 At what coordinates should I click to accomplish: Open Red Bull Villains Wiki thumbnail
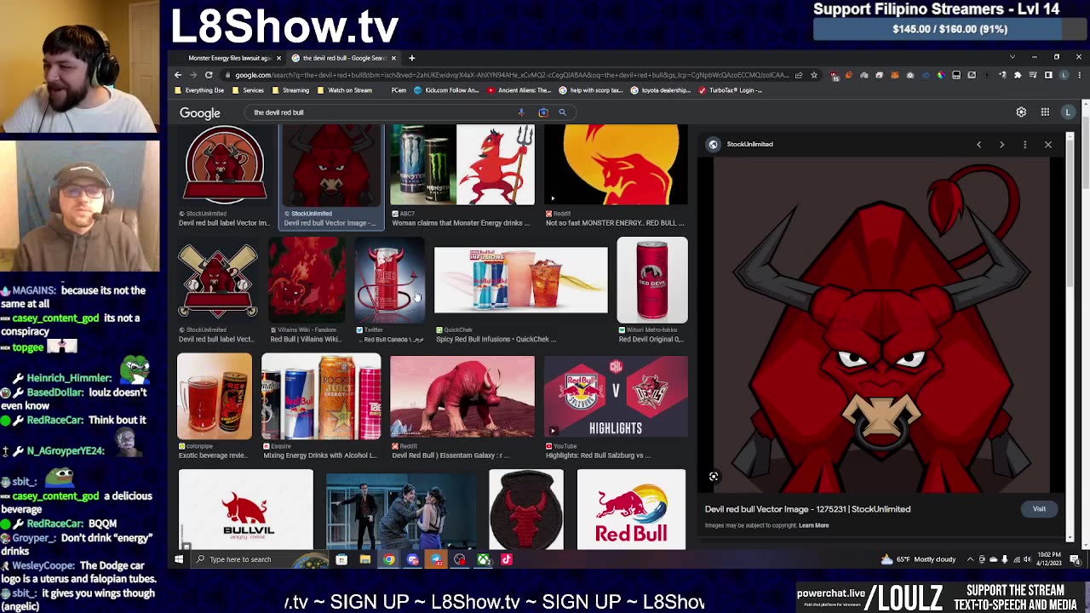click(x=307, y=280)
